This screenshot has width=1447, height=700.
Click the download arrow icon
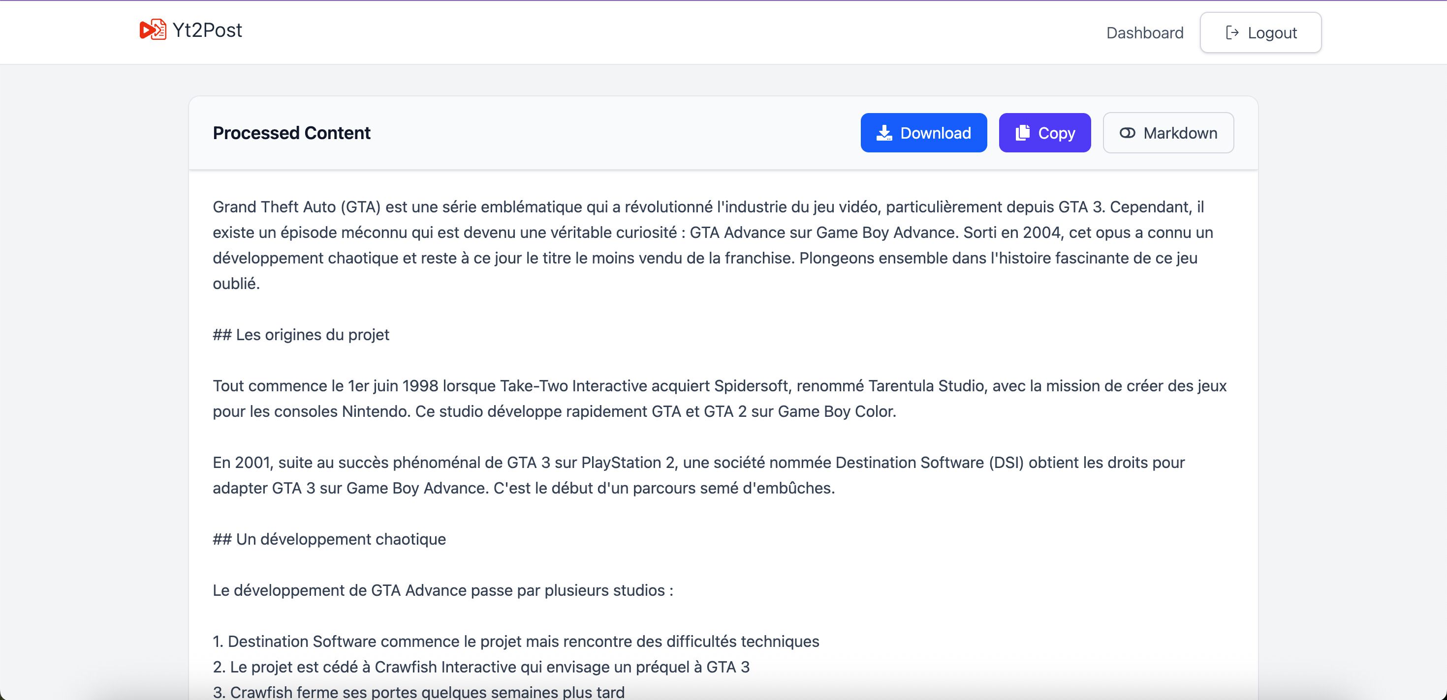(884, 133)
